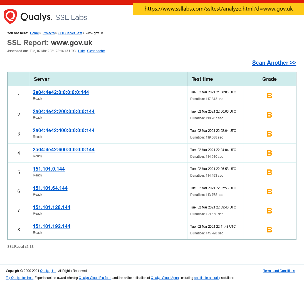The image size is (304, 284).
Task: Click row number 7 cell
Action: pos(19,211)
